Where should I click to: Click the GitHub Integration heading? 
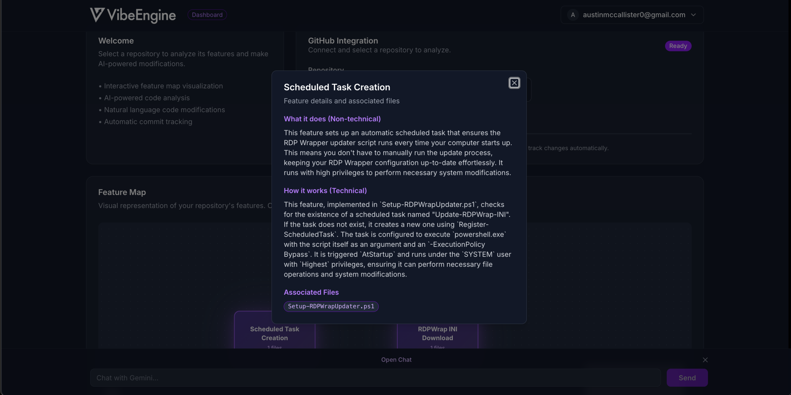point(343,40)
